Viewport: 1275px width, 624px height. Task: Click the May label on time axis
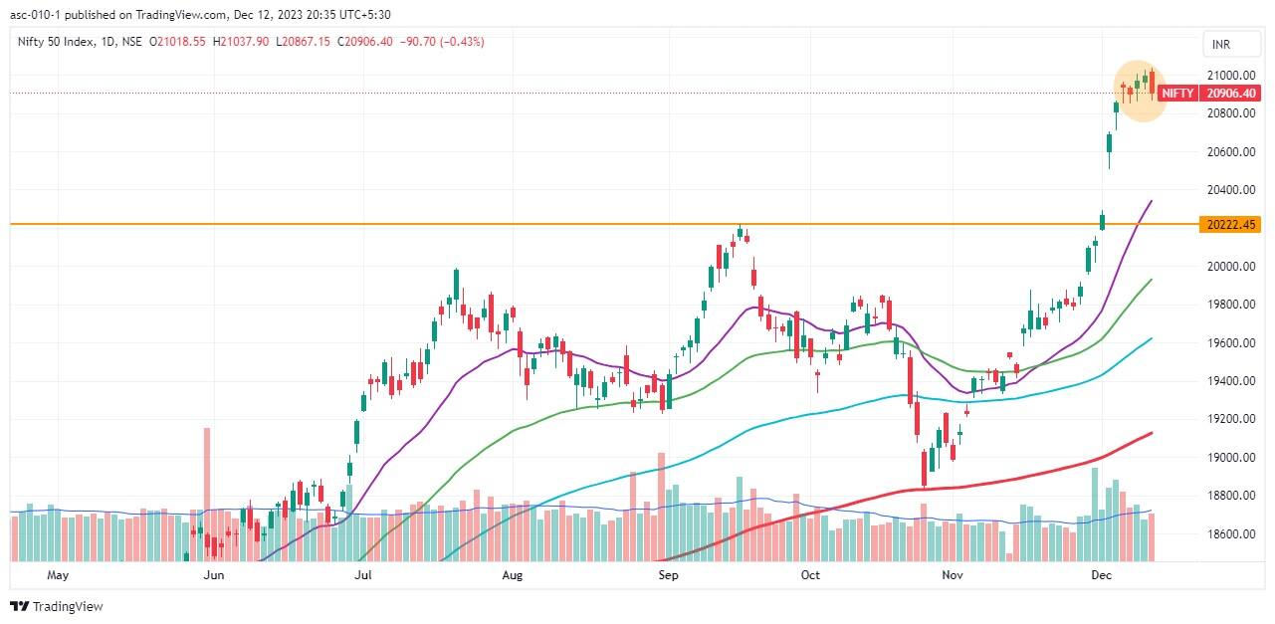click(x=58, y=575)
